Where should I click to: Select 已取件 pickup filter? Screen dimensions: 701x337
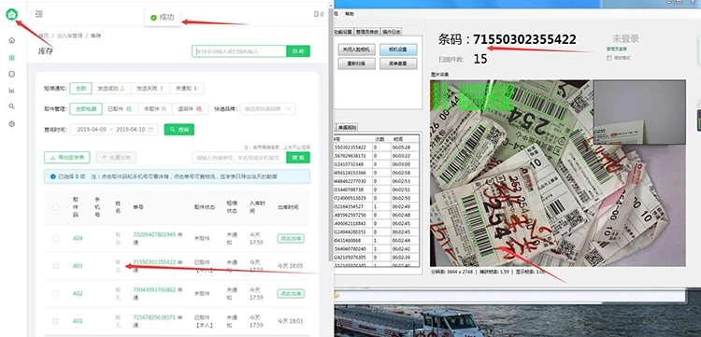tap(120, 109)
